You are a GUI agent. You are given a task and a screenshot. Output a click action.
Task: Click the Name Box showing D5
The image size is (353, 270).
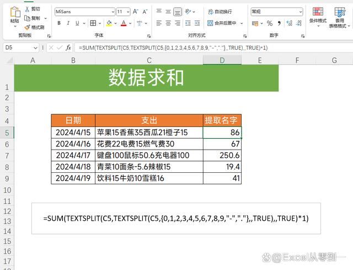coord(18,47)
